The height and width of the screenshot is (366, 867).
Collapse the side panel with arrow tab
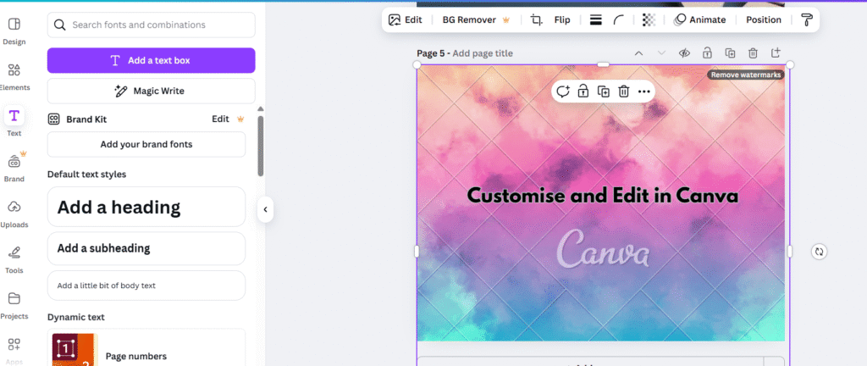point(265,209)
